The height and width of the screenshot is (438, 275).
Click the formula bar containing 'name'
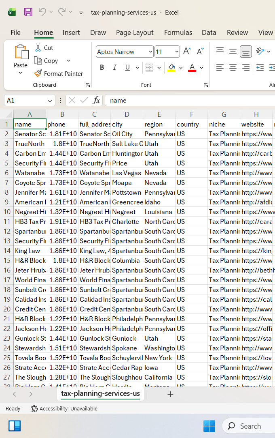190,100
